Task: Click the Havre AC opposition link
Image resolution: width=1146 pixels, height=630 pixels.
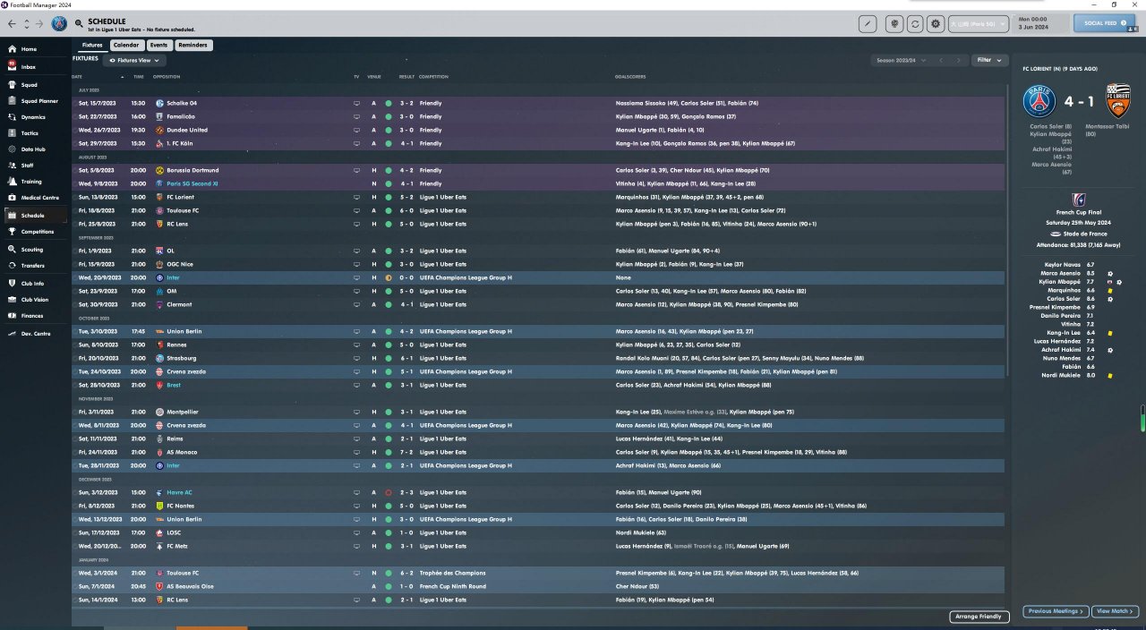Action: click(179, 492)
